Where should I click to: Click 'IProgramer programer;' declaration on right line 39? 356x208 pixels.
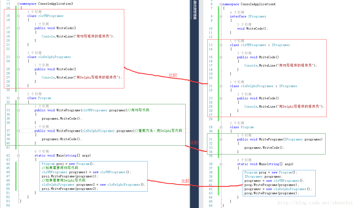tap(263, 177)
